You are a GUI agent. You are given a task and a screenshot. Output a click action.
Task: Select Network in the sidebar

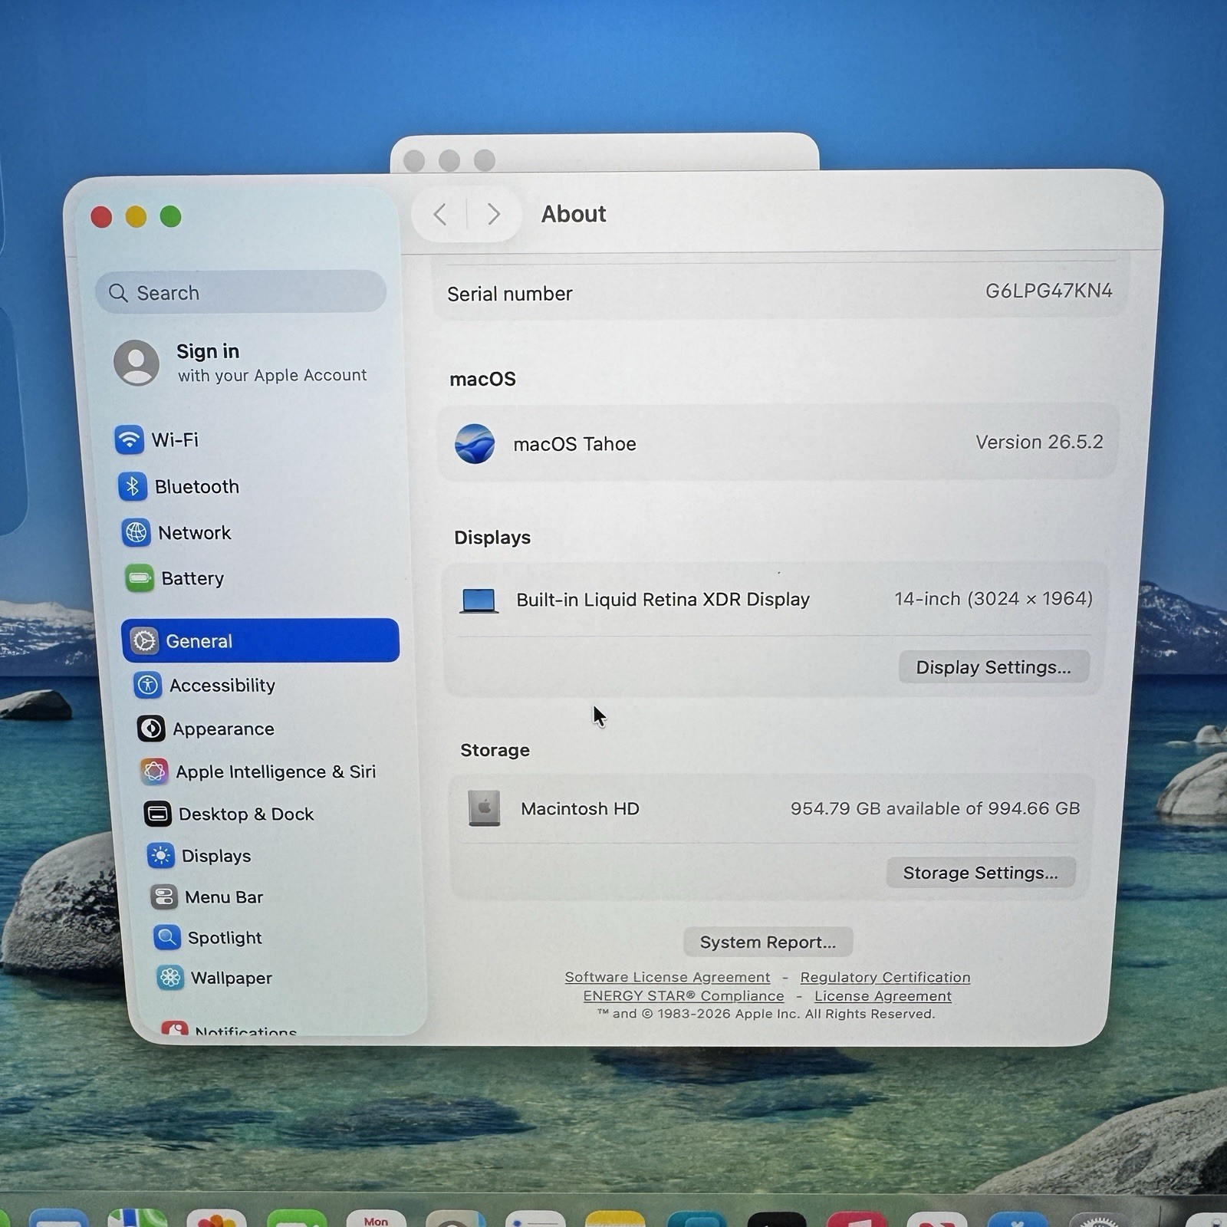(176, 532)
